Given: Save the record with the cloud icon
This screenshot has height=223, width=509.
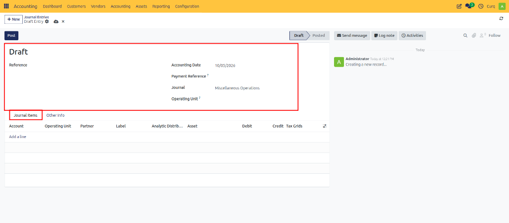Looking at the screenshot, I should (56, 21).
